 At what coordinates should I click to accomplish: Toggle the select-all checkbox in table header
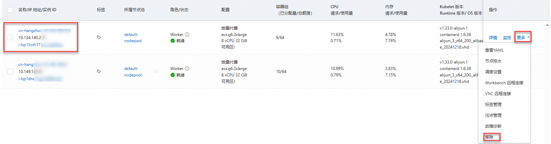[10, 10]
